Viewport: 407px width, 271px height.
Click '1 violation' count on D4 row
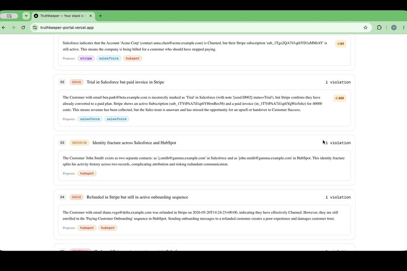pos(338,197)
